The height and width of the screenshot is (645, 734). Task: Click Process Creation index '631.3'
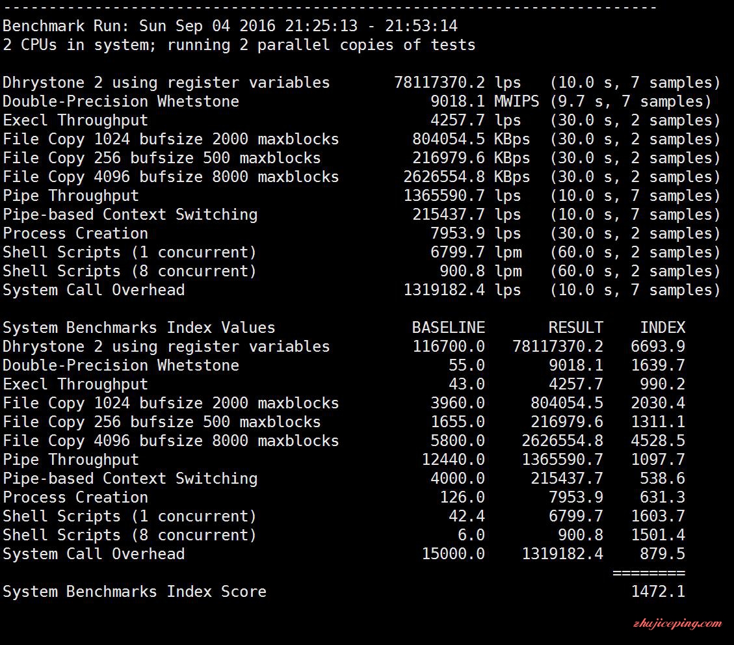[662, 497]
